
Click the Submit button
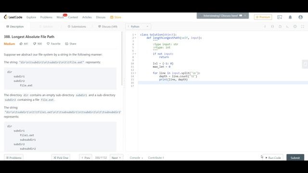click(295, 158)
